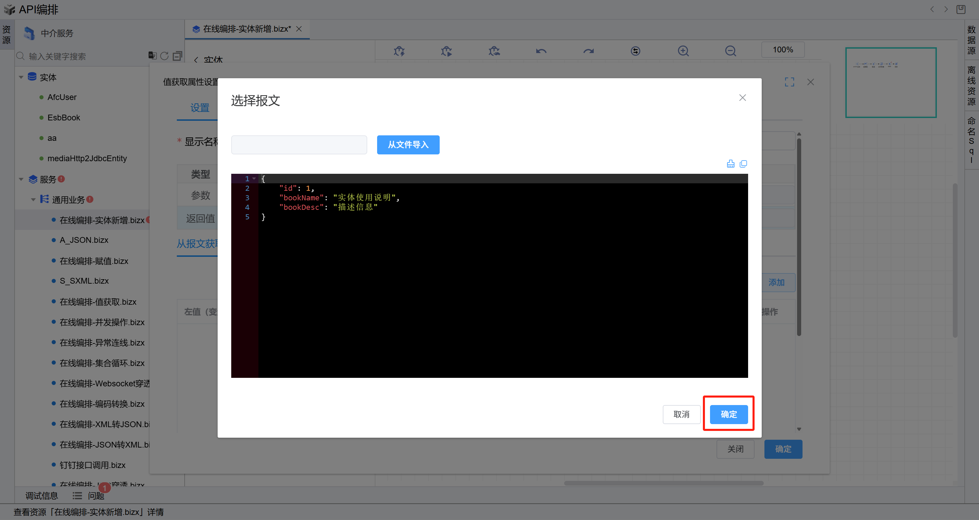Toggle fullscreen for property settings panel

point(789,82)
